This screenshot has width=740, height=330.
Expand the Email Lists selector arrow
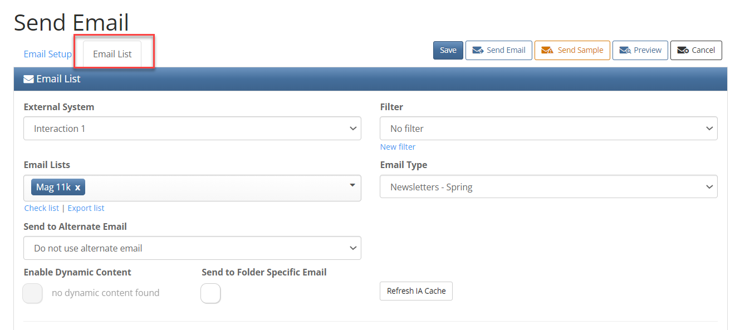tap(352, 185)
